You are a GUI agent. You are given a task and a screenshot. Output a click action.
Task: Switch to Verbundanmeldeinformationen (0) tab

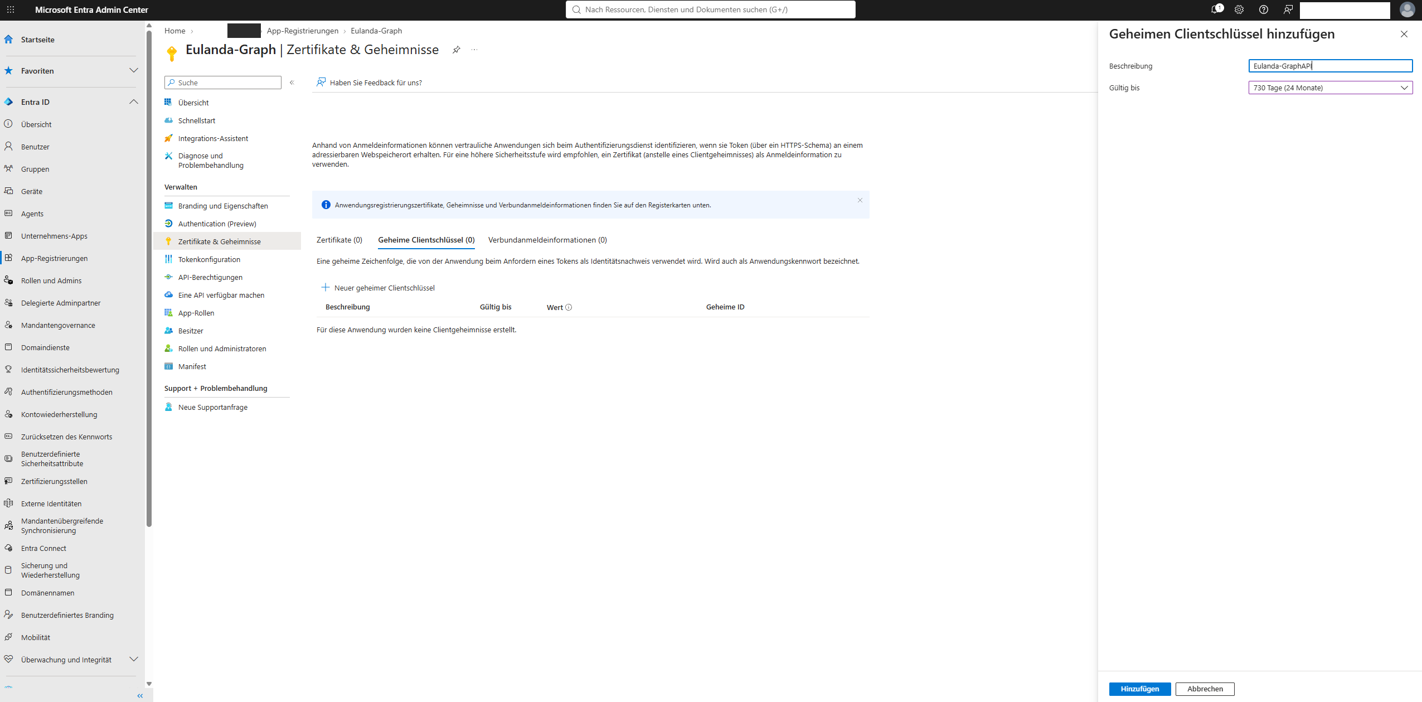pyautogui.click(x=547, y=240)
